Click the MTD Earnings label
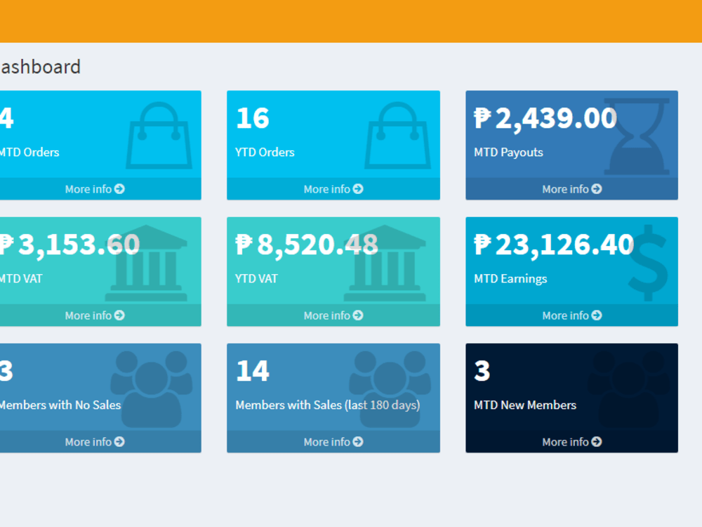 click(x=510, y=279)
